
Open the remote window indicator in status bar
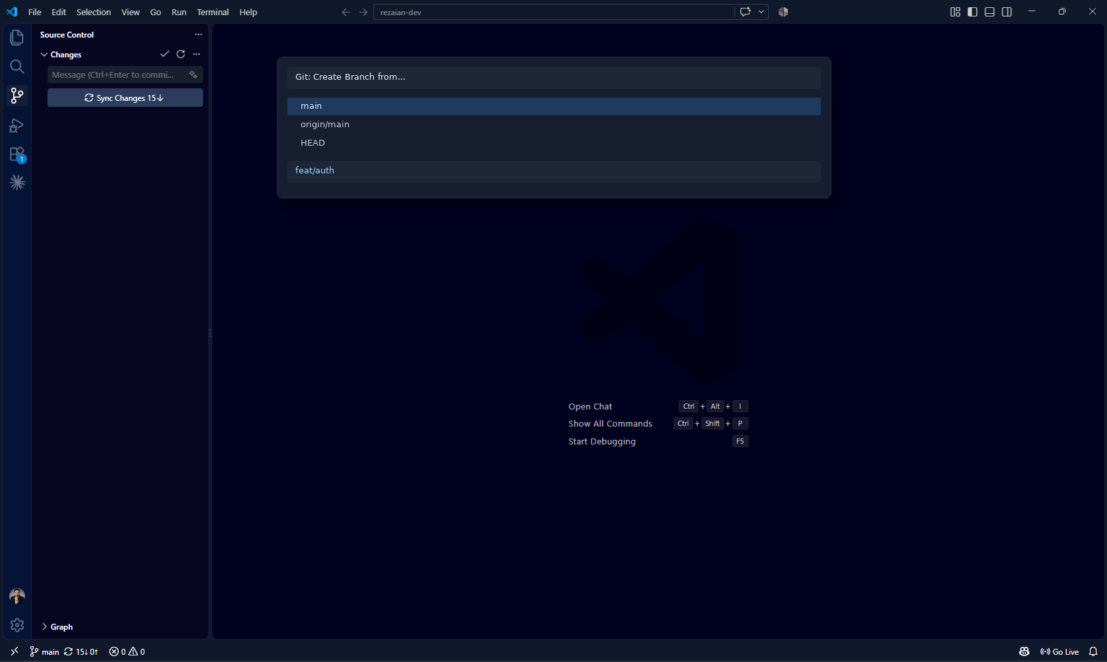(x=15, y=651)
